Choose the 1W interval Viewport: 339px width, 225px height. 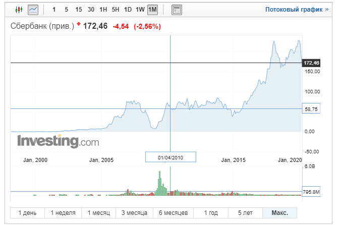click(x=140, y=10)
